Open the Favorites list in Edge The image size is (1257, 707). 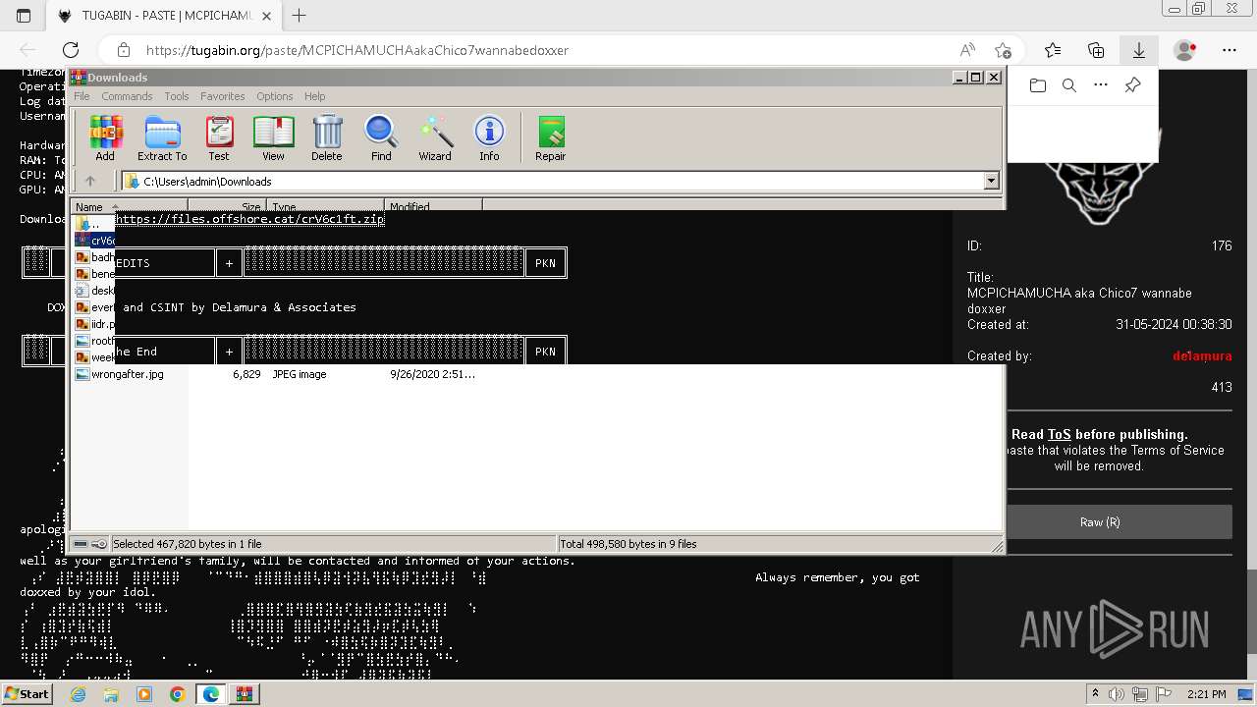pyautogui.click(x=1053, y=50)
